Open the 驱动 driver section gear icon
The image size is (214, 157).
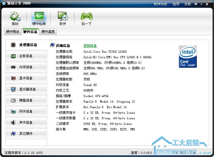tap(15, 17)
